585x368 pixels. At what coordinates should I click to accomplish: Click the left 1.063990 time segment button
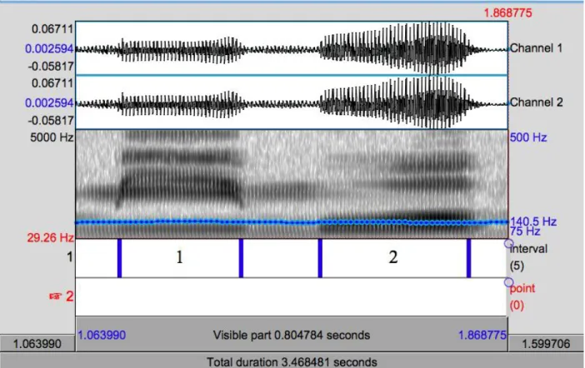pyautogui.click(x=37, y=343)
